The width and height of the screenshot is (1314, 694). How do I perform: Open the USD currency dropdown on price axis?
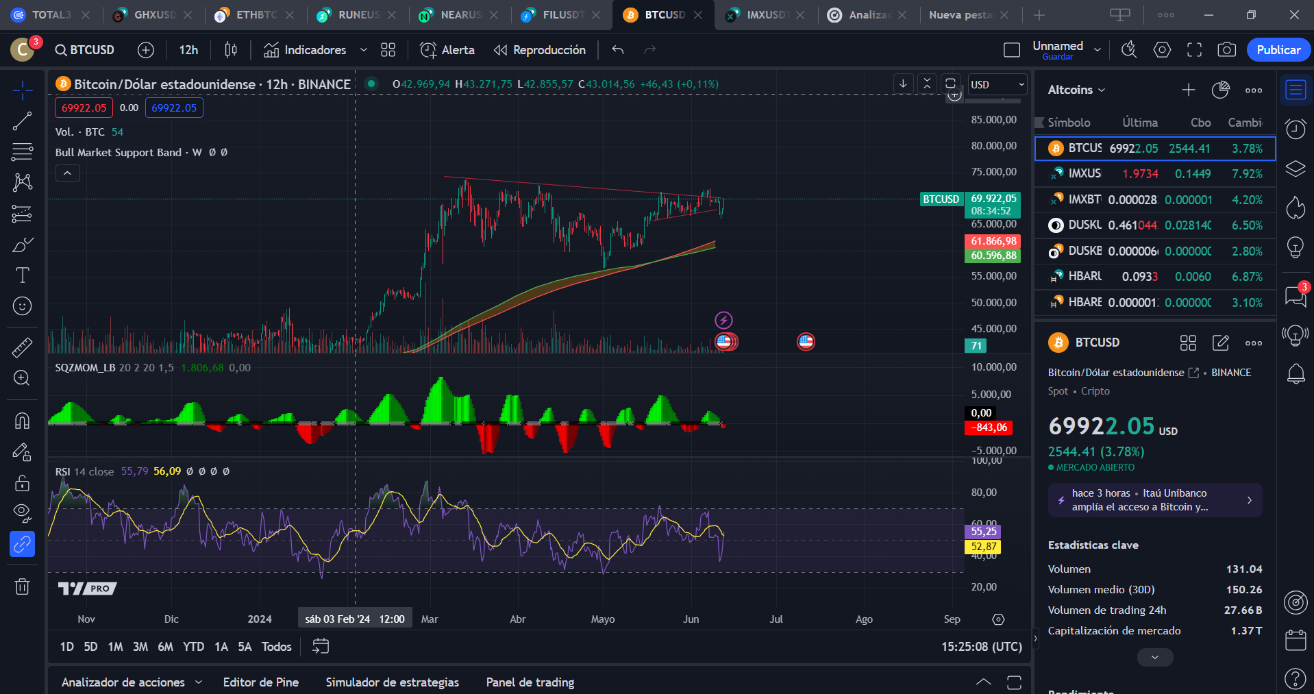point(997,84)
